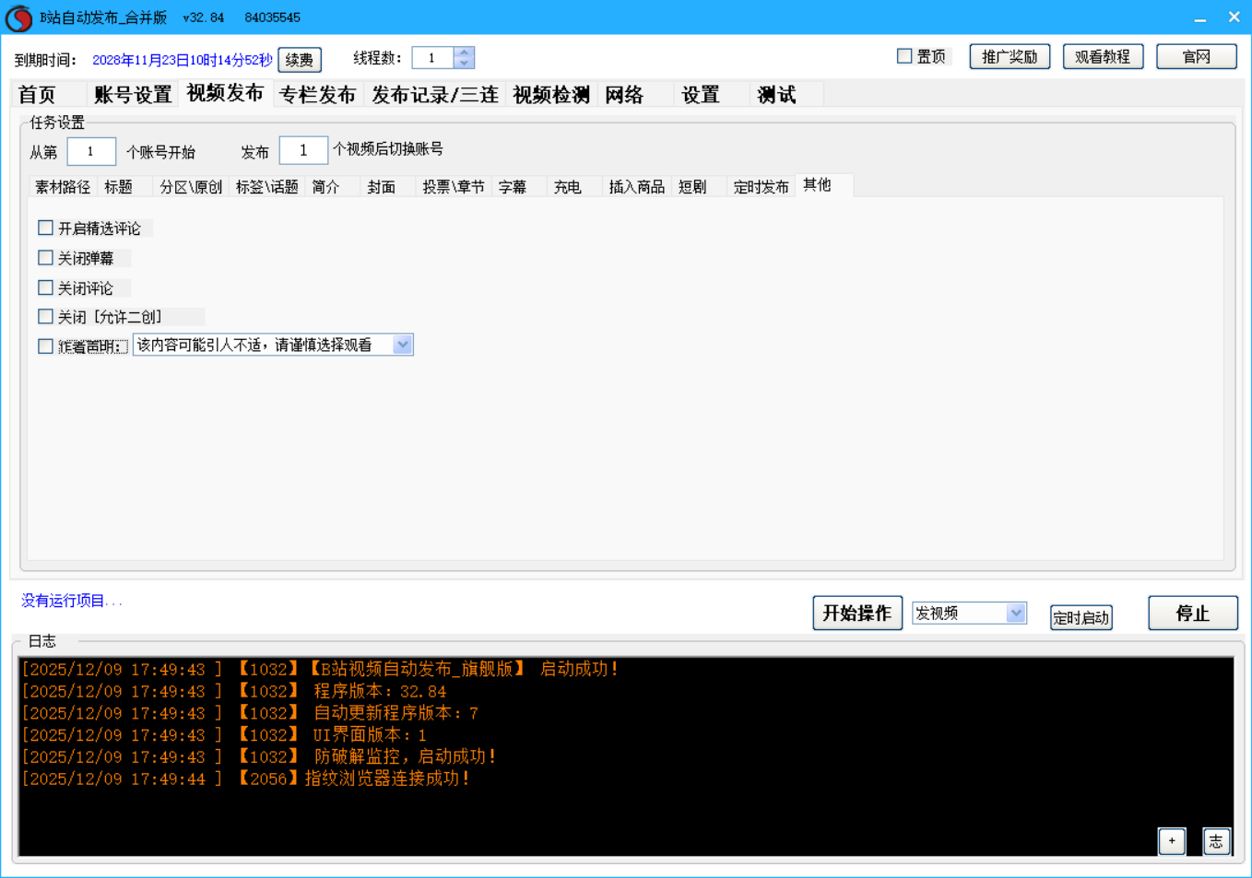This screenshot has height=878, width=1252.
Task: Open the 发视频 operation type dropdown
Action: 1015,613
